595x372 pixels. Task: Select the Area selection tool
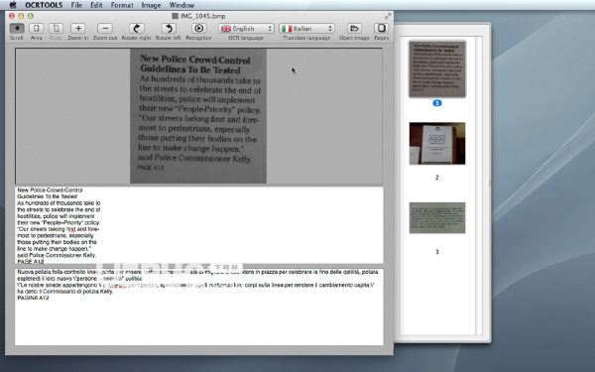pos(36,29)
